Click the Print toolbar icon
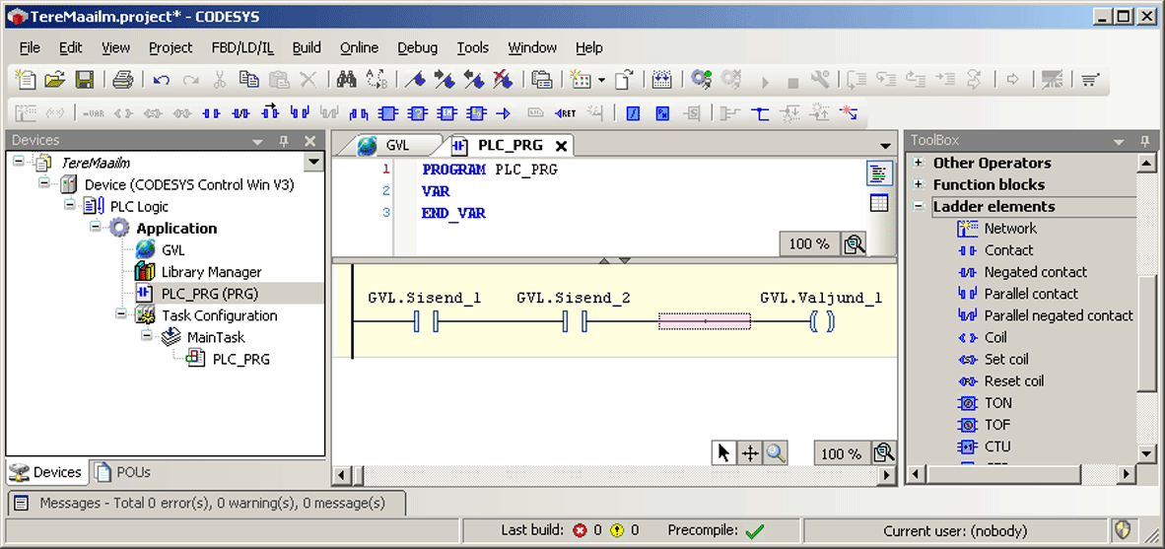 click(123, 79)
